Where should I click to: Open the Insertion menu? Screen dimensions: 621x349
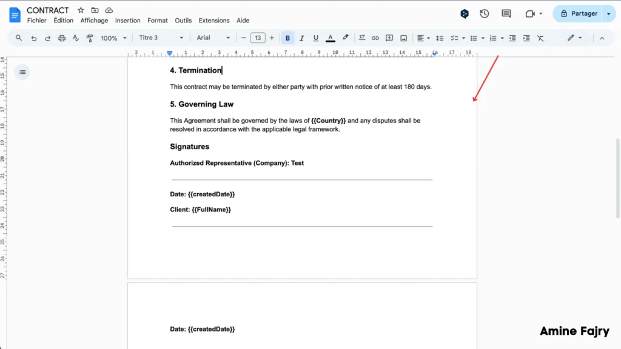(x=127, y=21)
